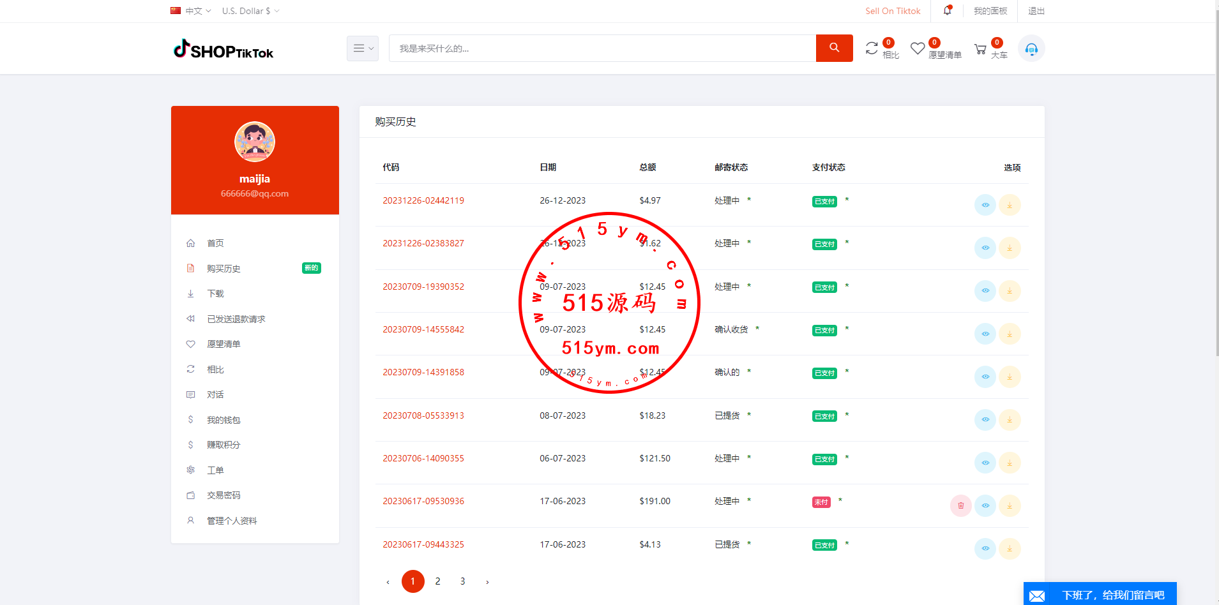Open the notification bell
Viewport: 1219px width, 605px height.
pyautogui.click(x=947, y=11)
